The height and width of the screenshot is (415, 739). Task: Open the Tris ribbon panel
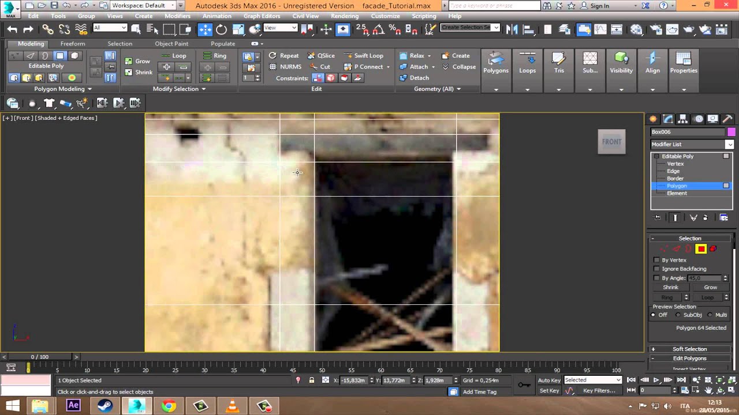[x=559, y=62]
